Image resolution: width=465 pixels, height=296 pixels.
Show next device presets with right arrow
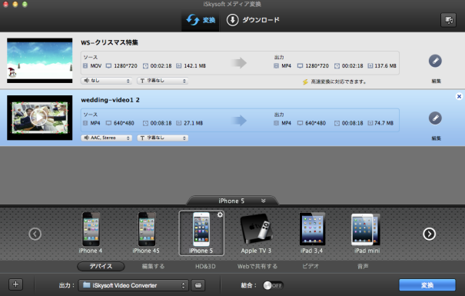tap(429, 234)
